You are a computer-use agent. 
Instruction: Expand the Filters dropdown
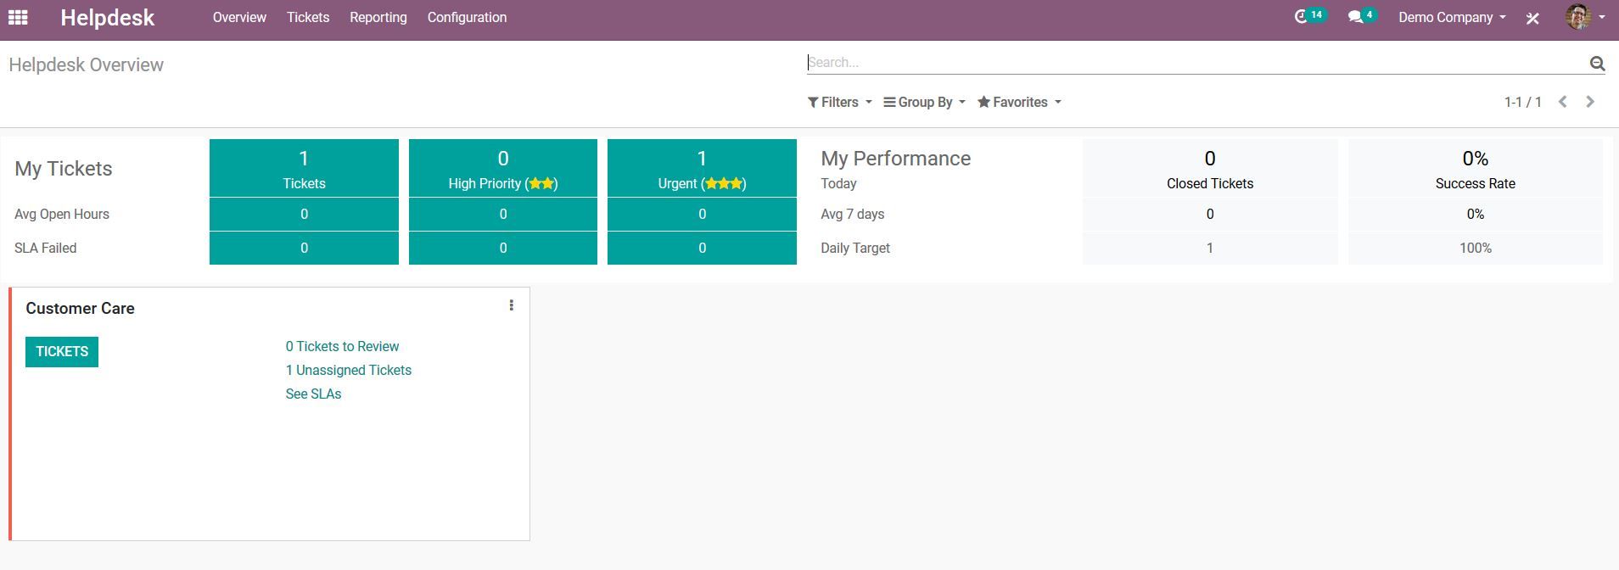click(839, 102)
